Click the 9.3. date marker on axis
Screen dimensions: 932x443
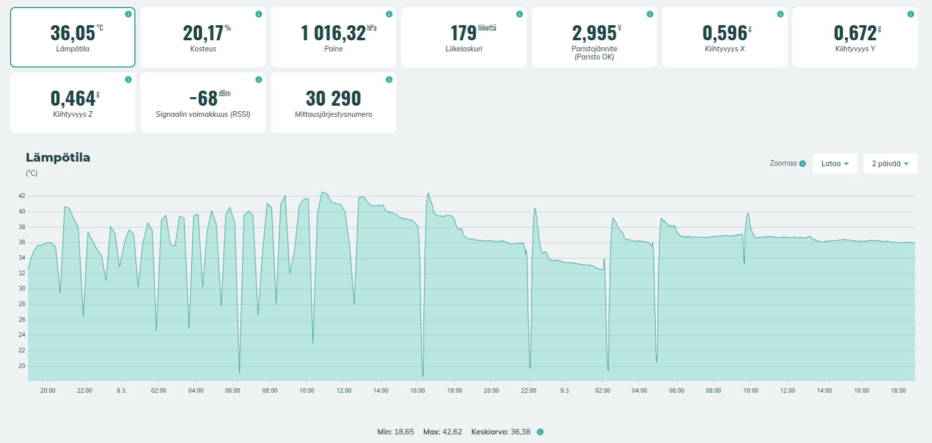pyautogui.click(x=565, y=391)
